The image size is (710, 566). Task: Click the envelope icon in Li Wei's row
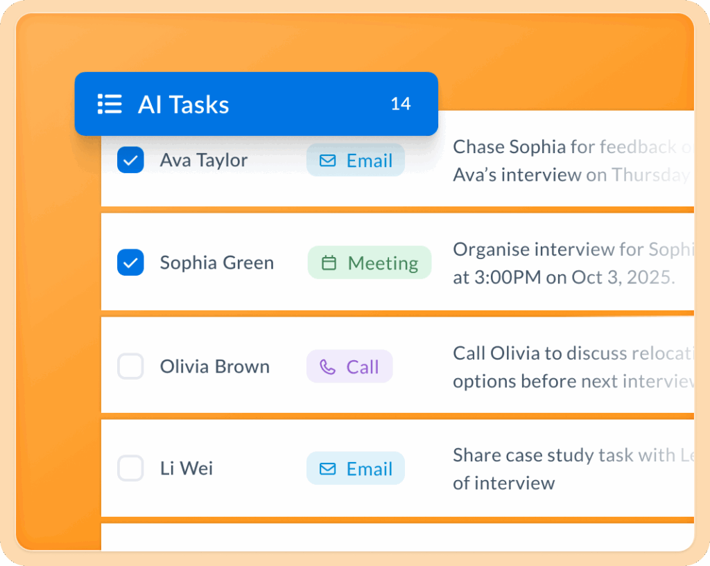(327, 469)
